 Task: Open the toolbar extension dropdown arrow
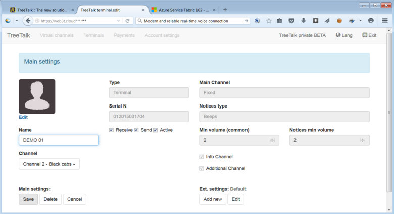click(x=360, y=21)
